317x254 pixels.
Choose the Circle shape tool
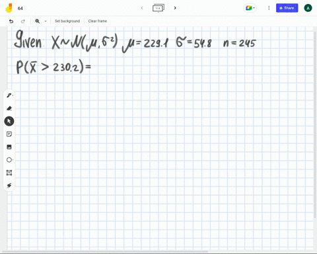pyautogui.click(x=9, y=160)
